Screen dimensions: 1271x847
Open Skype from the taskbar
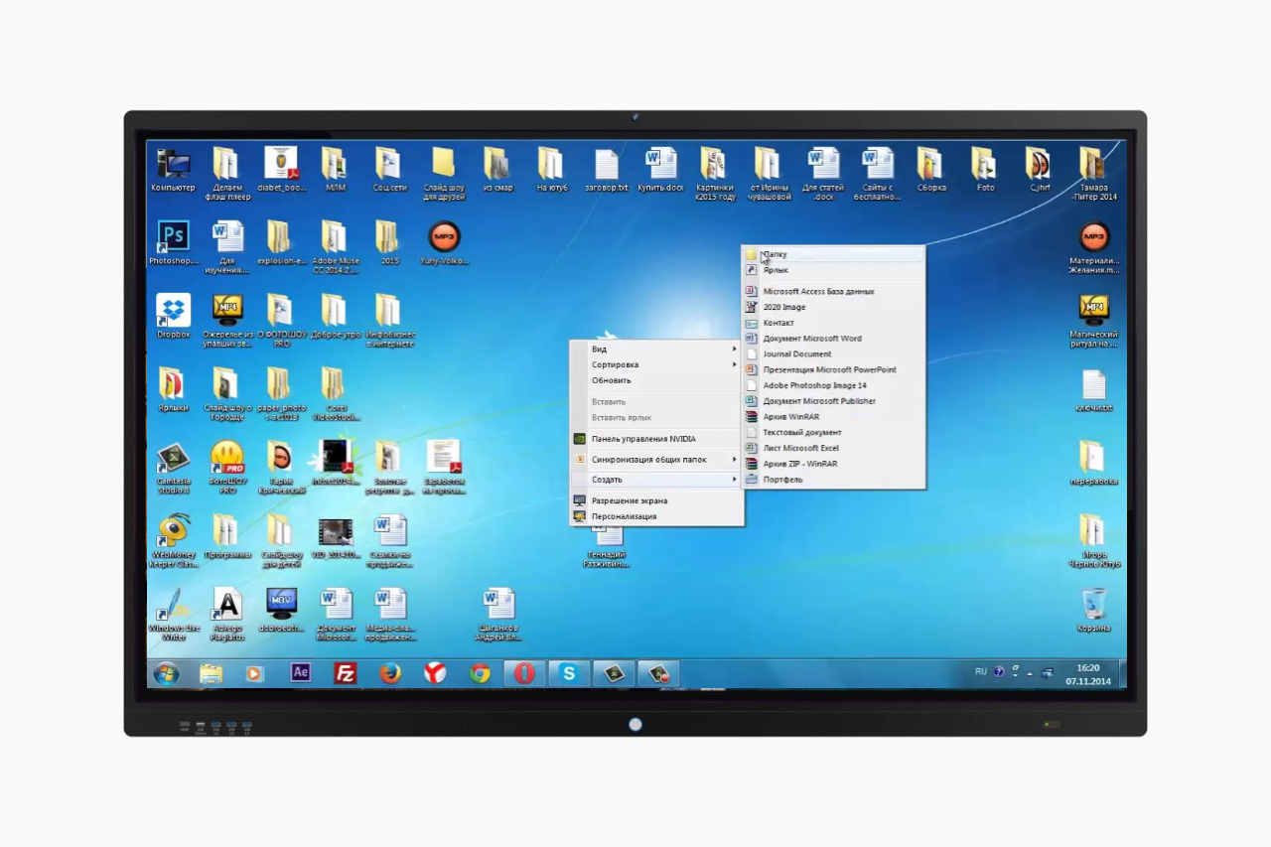[569, 673]
